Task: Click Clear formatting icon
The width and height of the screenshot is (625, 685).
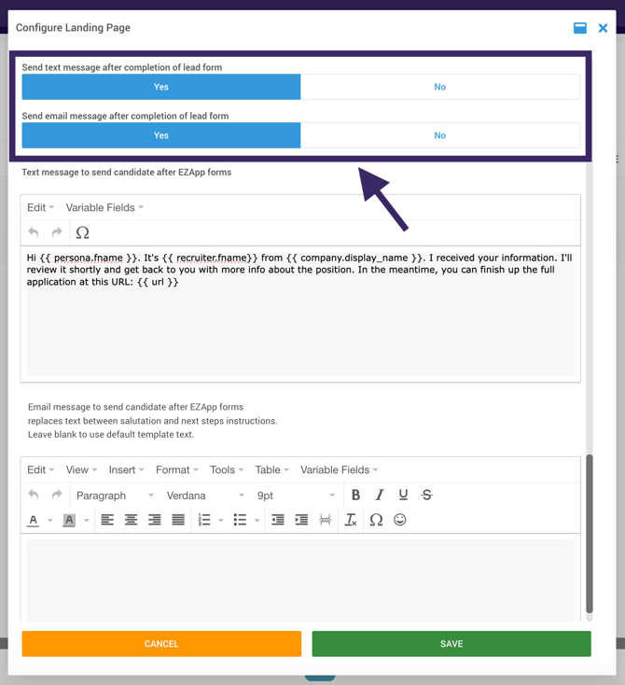Action: click(x=351, y=520)
